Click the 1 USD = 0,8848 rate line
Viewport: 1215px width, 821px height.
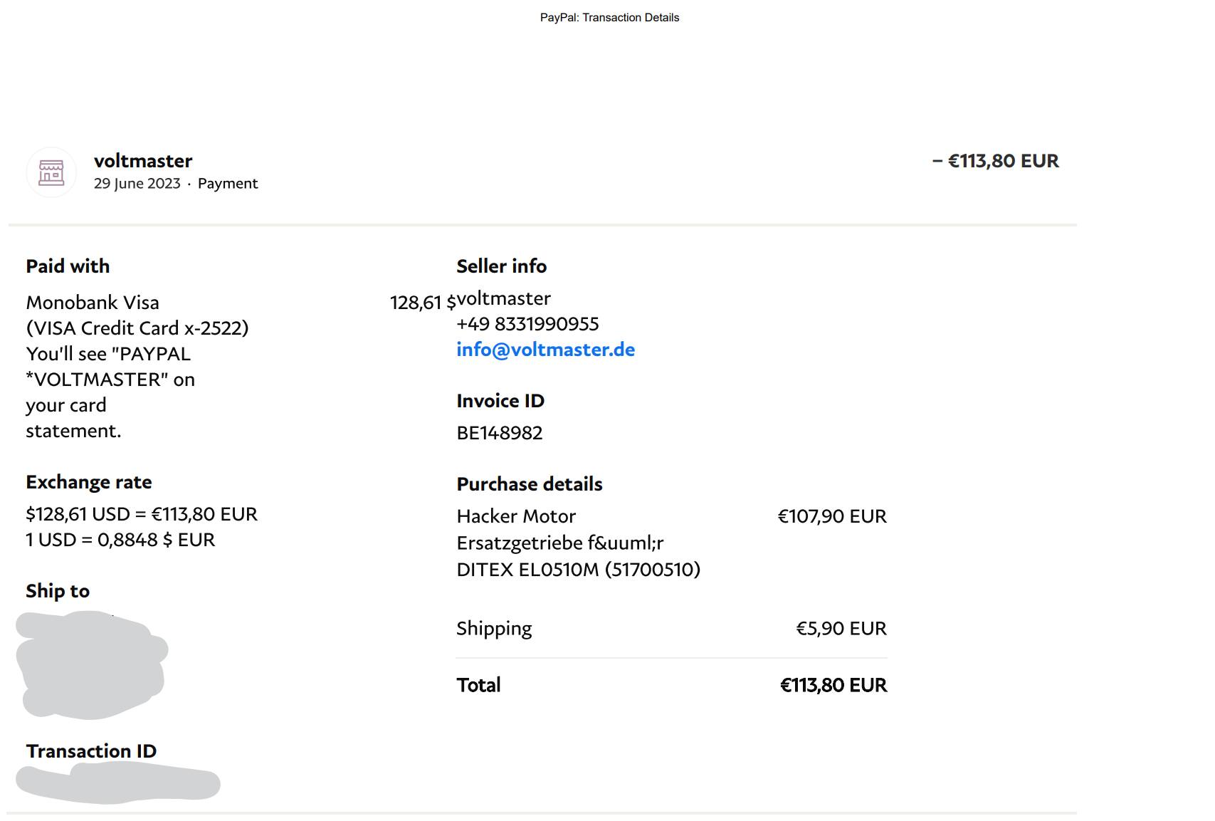pyautogui.click(x=120, y=540)
